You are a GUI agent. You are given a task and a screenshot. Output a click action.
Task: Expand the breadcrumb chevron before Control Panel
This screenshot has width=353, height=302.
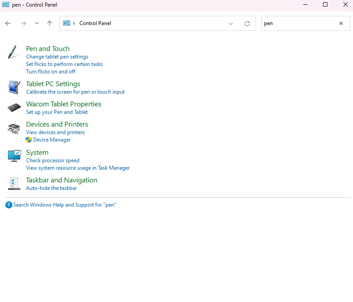click(x=74, y=23)
